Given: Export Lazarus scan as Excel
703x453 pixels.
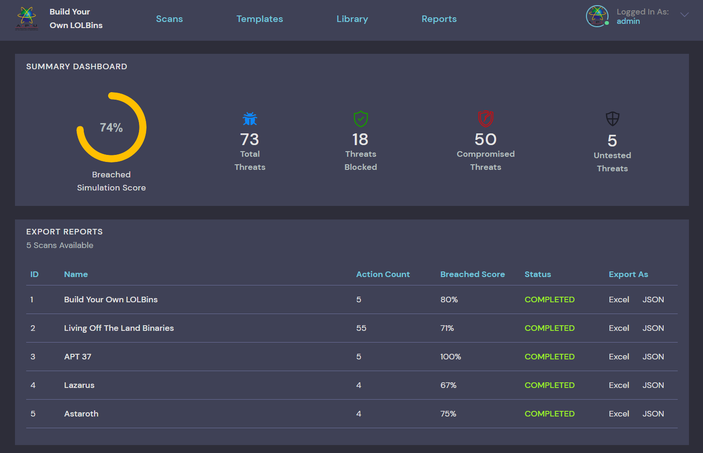Looking at the screenshot, I should point(619,385).
